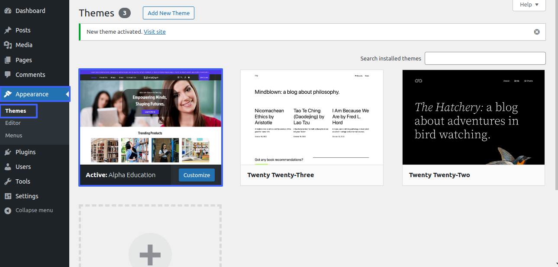The width and height of the screenshot is (558, 267).
Task: Click the Add New Theme button
Action: pyautogui.click(x=168, y=13)
